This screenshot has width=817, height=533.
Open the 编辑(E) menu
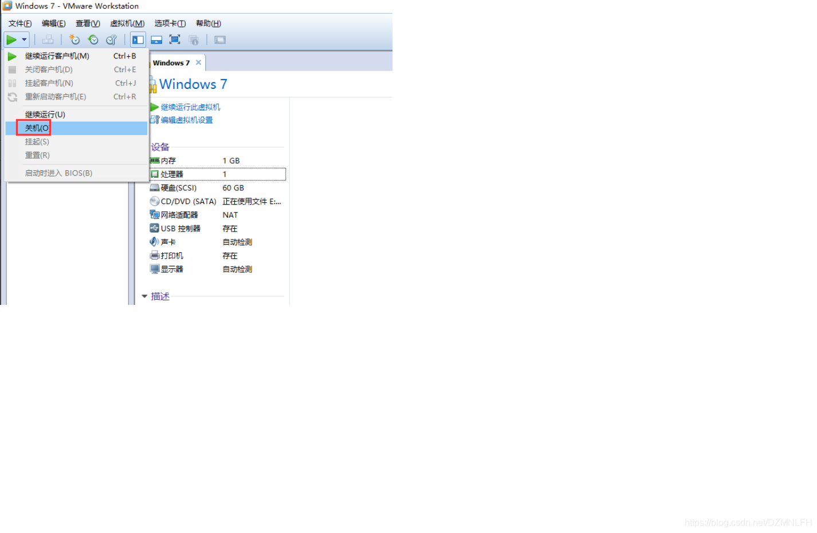[54, 23]
